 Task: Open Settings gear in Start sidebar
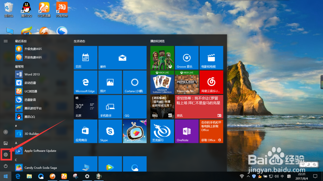click(x=5, y=155)
